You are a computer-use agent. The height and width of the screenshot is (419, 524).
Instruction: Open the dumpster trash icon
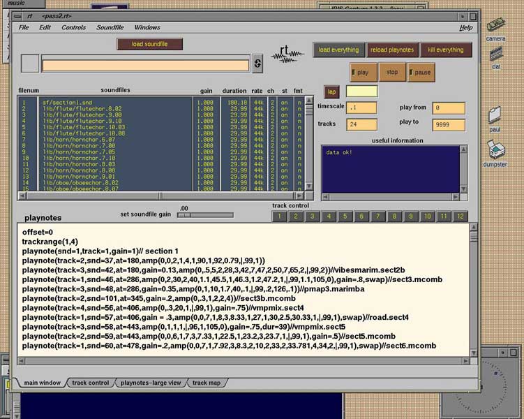pyautogui.click(x=497, y=150)
